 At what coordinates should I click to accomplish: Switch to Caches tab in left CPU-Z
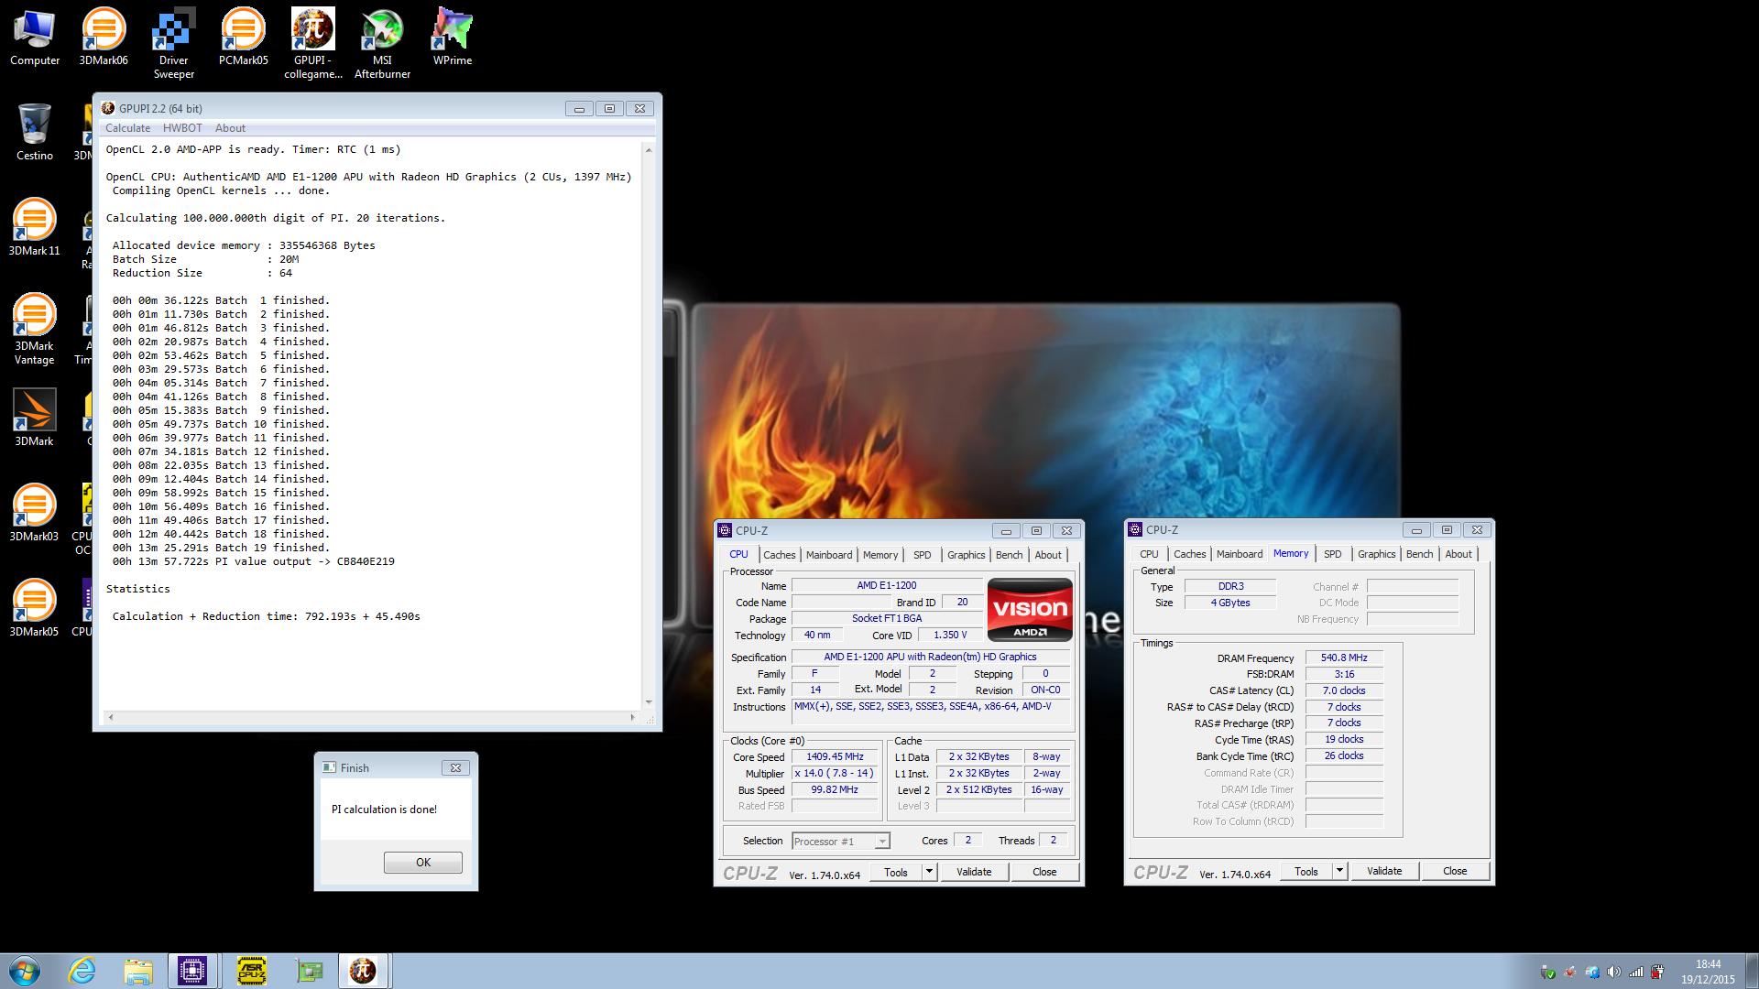point(779,555)
